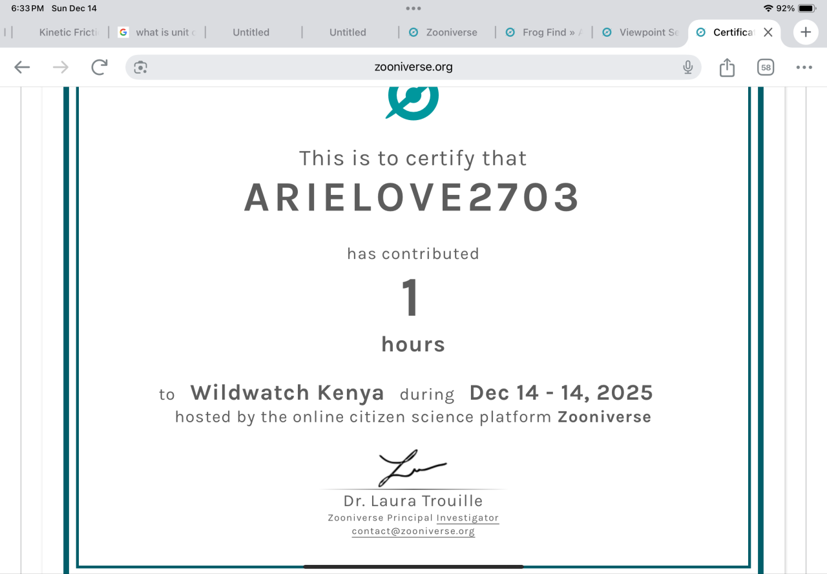827x574 pixels.
Task: Click the Zooniverse logo on certificate
Action: tap(413, 103)
